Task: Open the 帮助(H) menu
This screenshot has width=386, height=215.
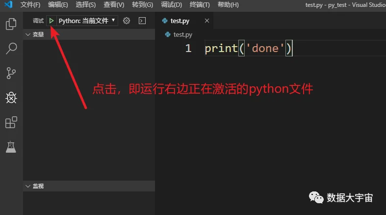Action: (x=228, y=5)
